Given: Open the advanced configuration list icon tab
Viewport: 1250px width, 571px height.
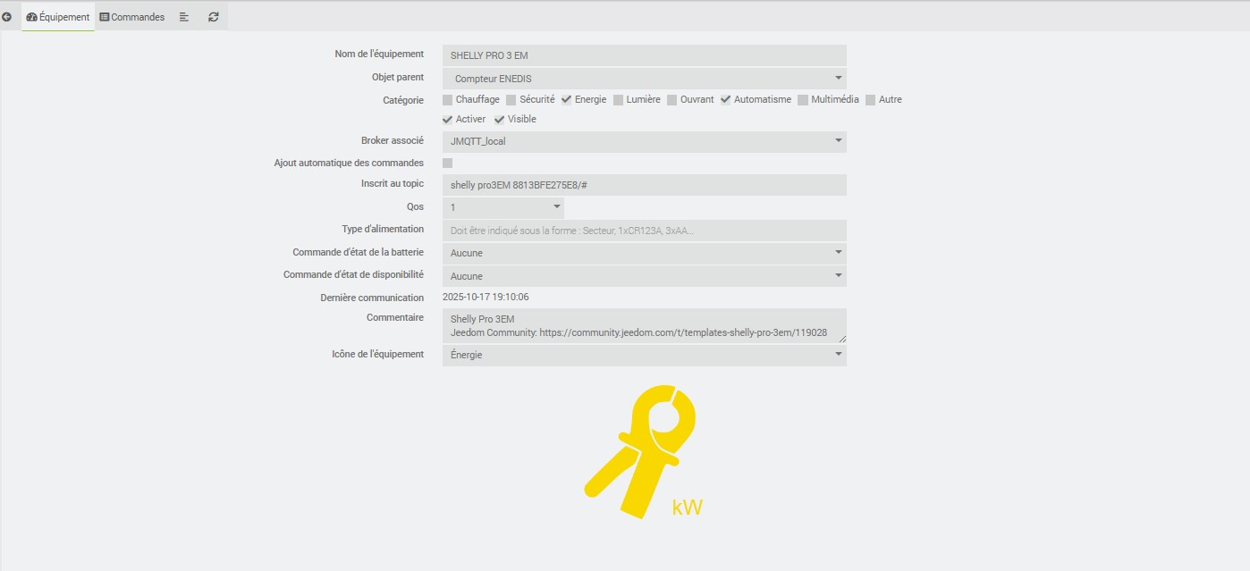Looking at the screenshot, I should 184,17.
